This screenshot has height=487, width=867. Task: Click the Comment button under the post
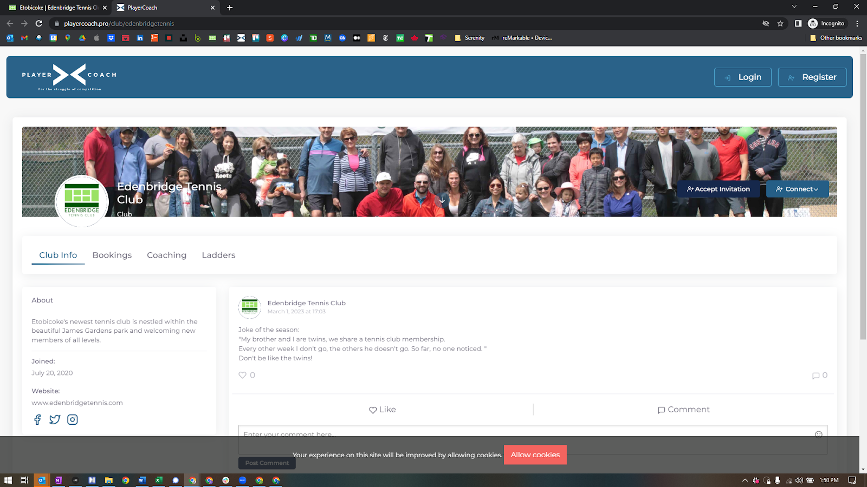pyautogui.click(x=683, y=410)
